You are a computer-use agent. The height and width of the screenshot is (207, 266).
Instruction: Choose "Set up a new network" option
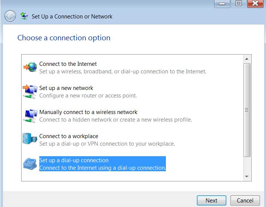coord(88,92)
